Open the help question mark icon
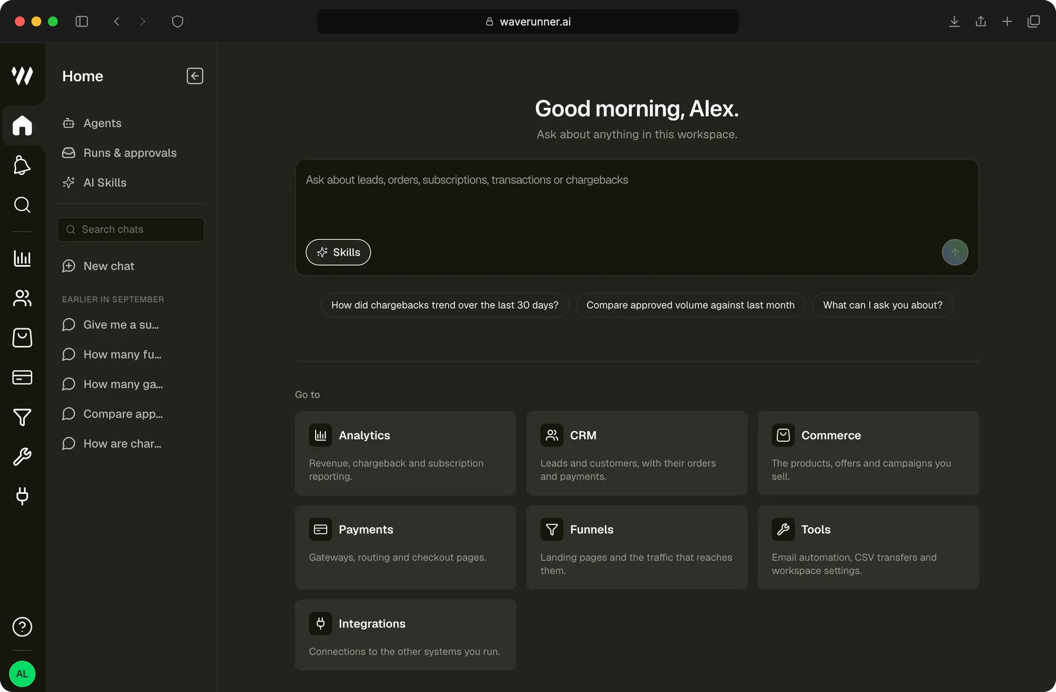Screen dimensions: 1056x692 (22, 627)
